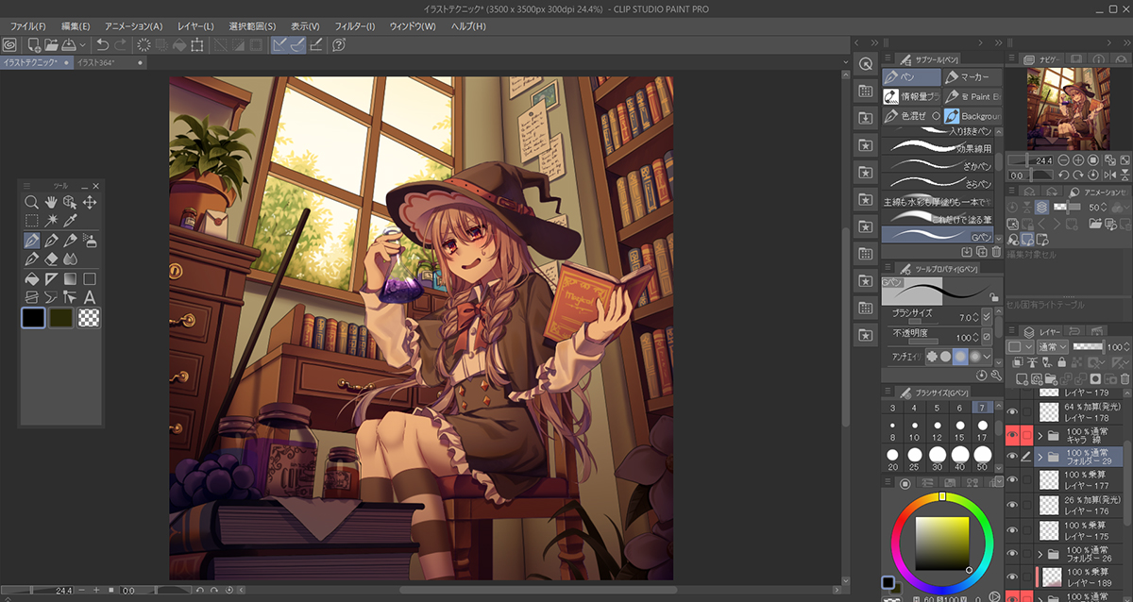The width and height of the screenshot is (1133, 602).
Task: Activate the Text tool
Action: click(90, 297)
